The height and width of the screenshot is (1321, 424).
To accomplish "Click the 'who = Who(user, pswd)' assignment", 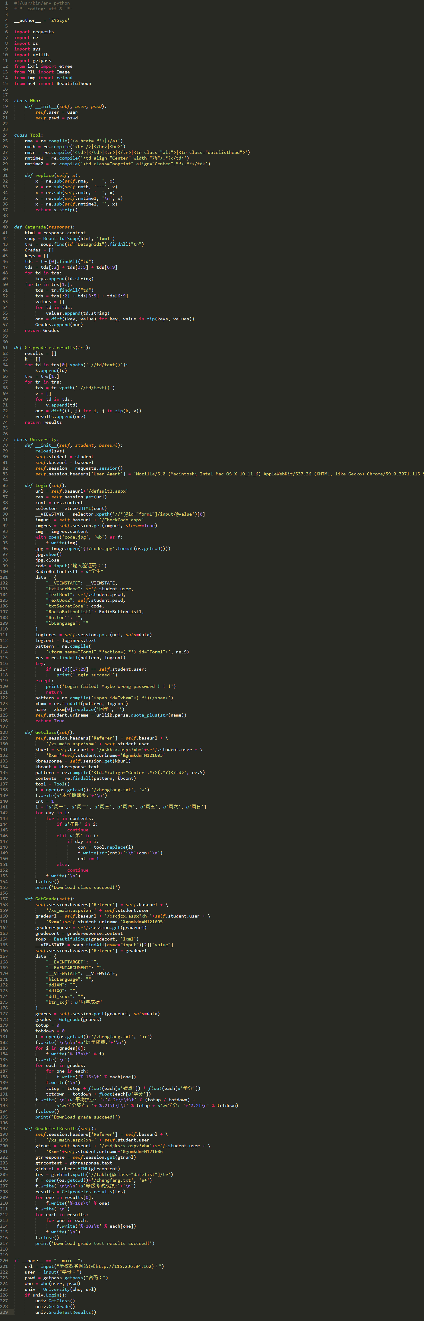I will point(53,1283).
